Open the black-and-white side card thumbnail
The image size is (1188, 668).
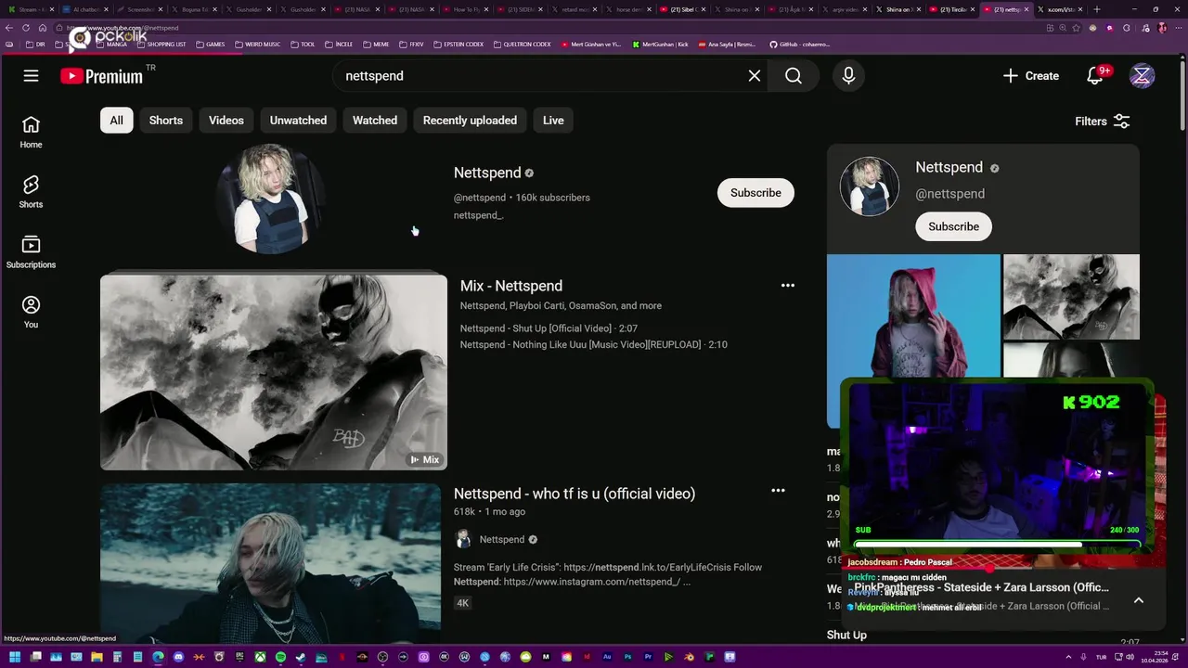coord(1071,297)
